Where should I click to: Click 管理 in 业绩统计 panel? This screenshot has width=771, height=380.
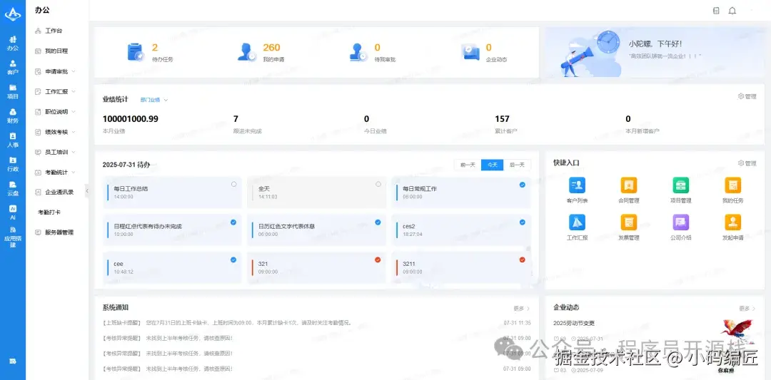747,97
